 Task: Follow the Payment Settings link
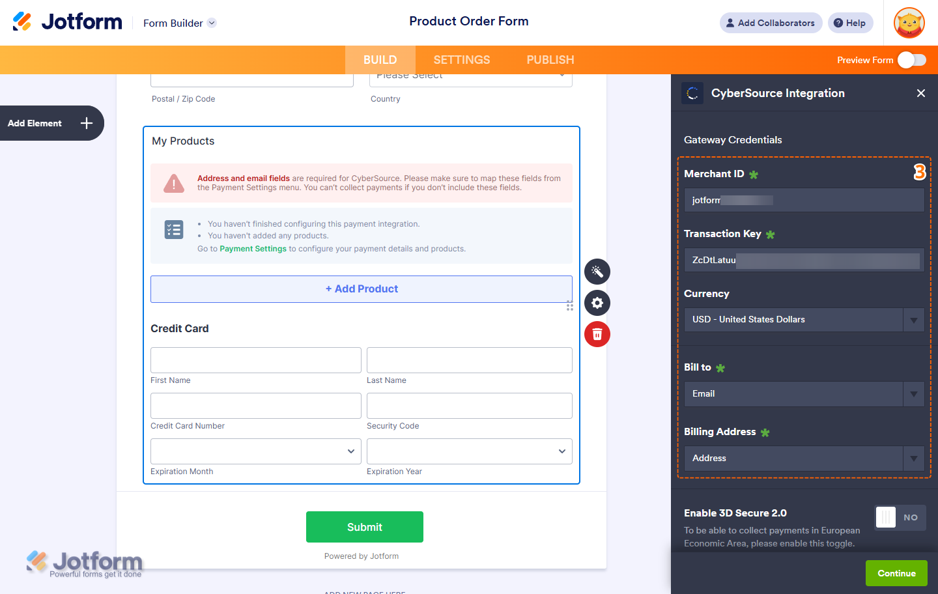[x=253, y=249]
